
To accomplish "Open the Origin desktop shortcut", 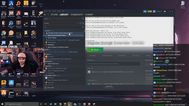I will point(19,4).
